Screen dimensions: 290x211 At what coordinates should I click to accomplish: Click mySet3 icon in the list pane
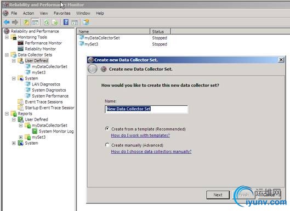[81, 44]
